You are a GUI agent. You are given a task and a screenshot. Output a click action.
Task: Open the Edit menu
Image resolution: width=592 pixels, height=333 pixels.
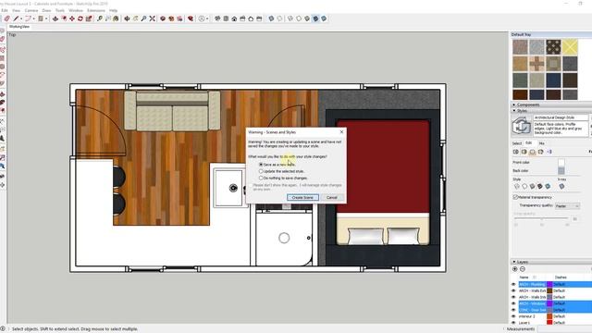pyautogui.click(x=5, y=10)
